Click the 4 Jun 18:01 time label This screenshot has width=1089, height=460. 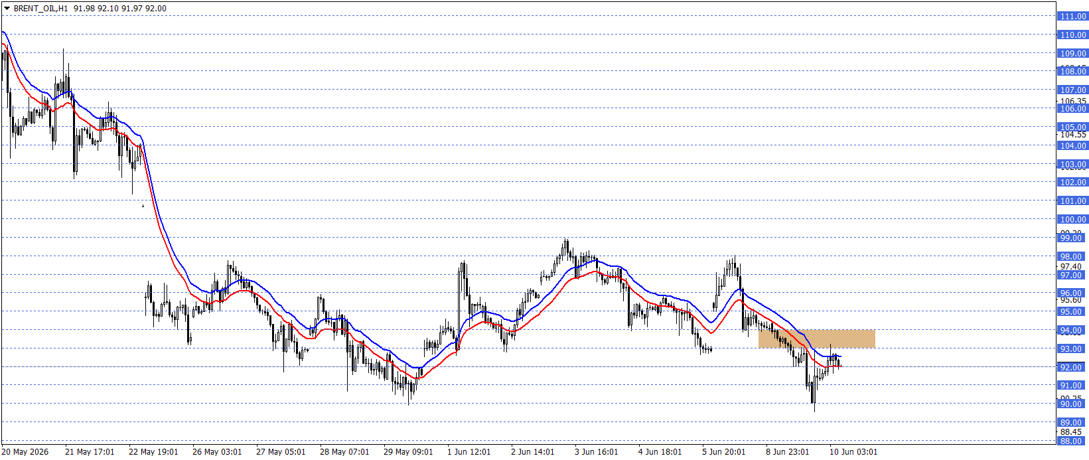click(660, 452)
